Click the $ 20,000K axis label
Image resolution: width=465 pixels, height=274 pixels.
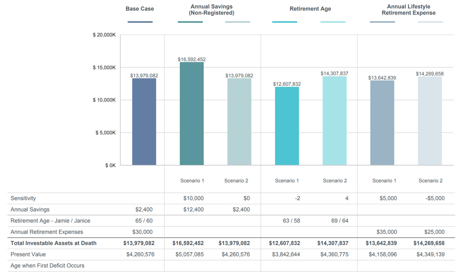(104, 35)
